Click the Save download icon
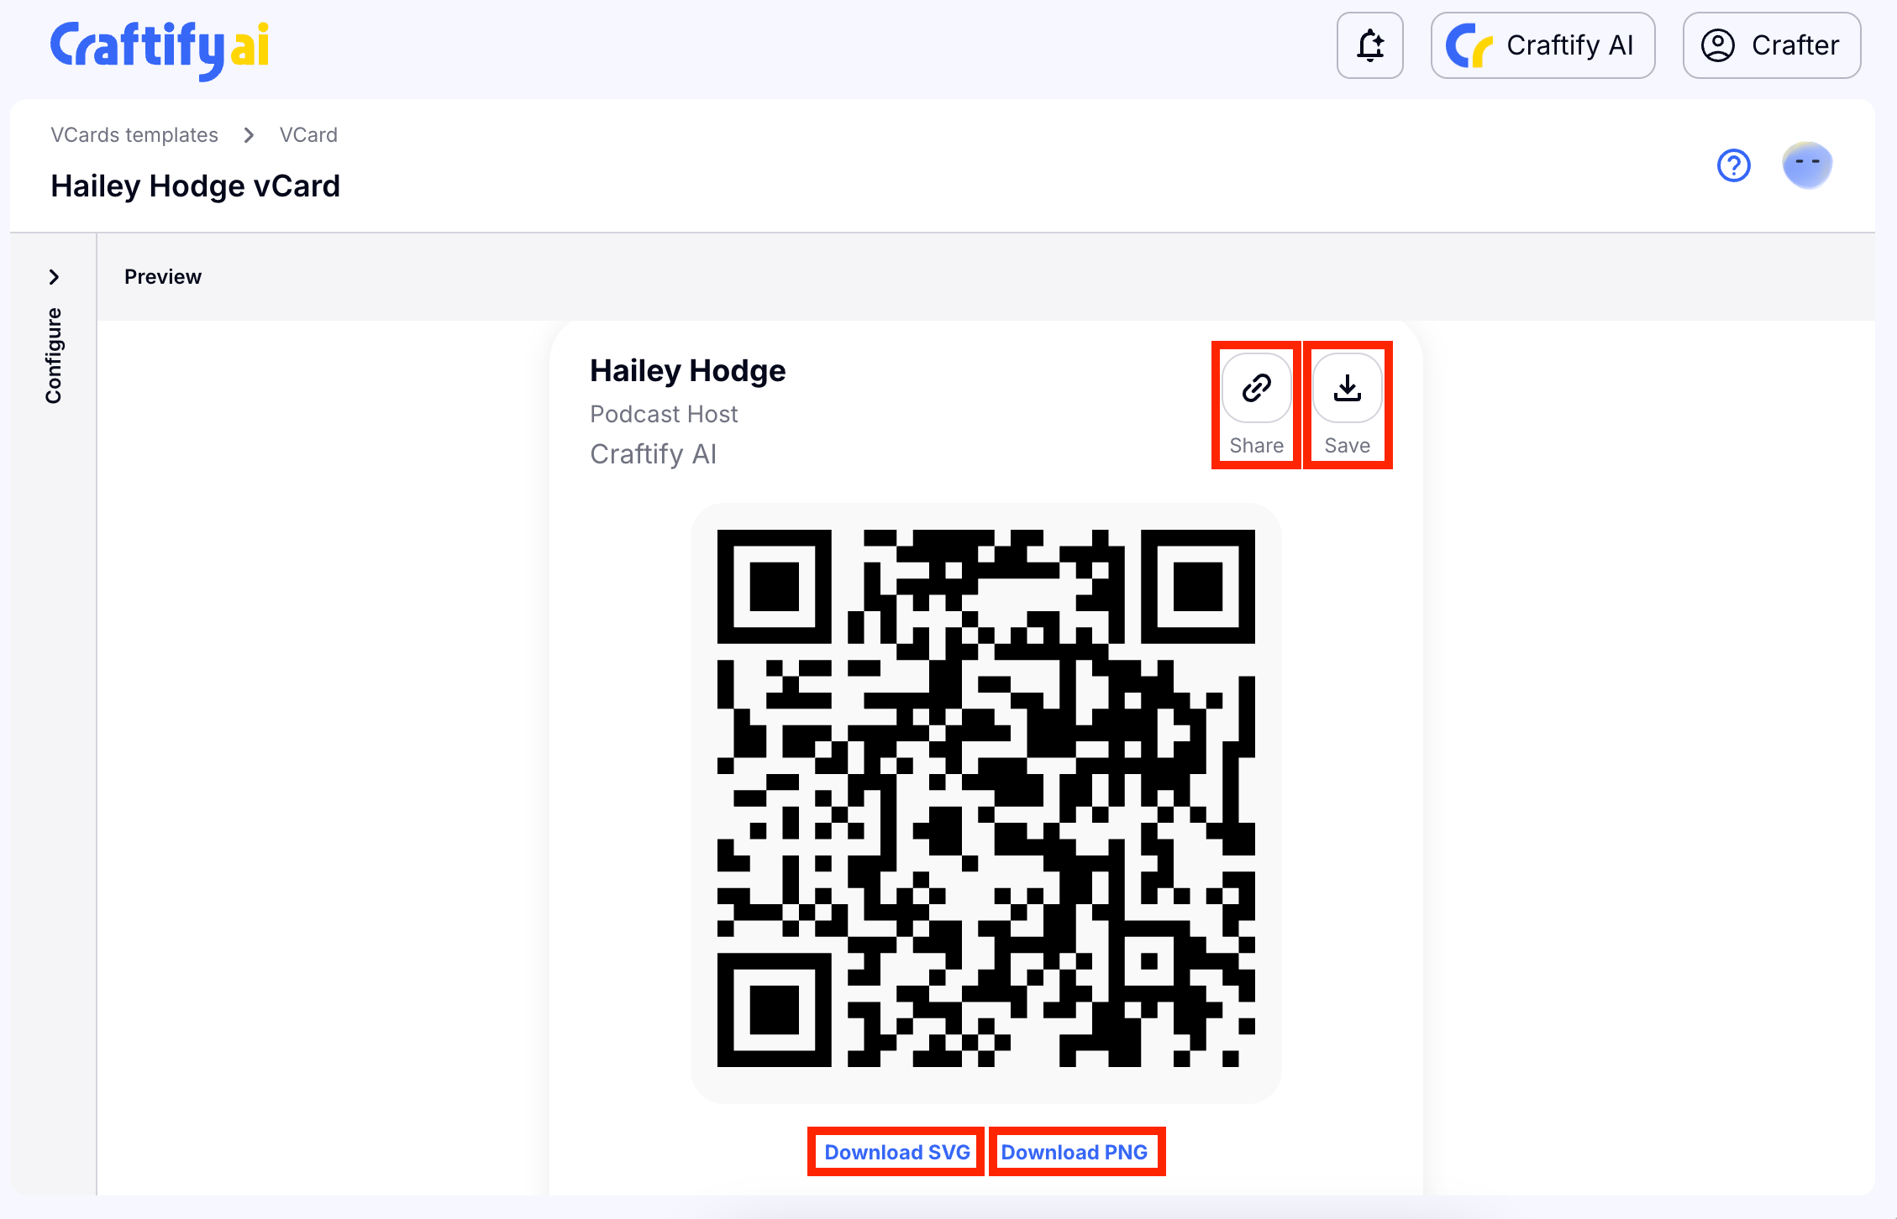The image size is (1897, 1219). 1347,389
